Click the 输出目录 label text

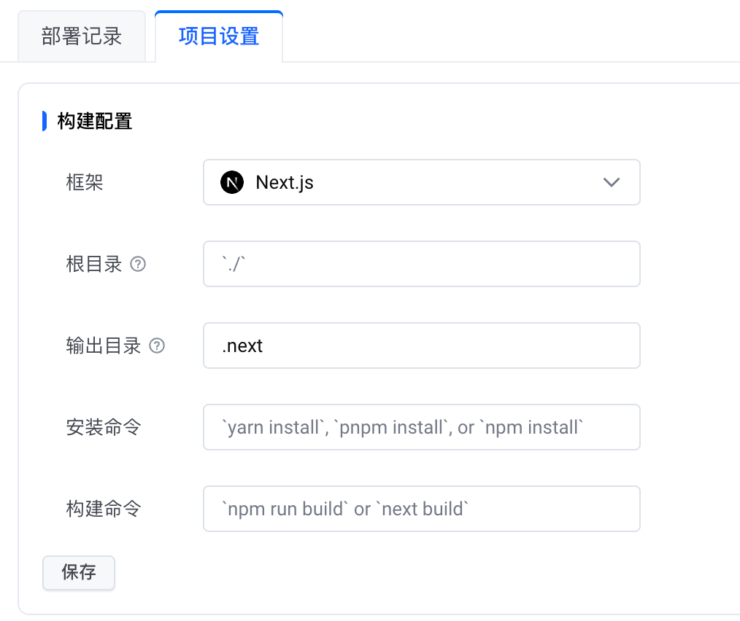click(104, 345)
